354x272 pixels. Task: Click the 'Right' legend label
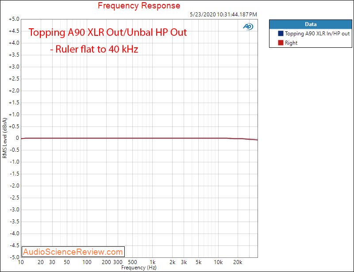(x=291, y=43)
